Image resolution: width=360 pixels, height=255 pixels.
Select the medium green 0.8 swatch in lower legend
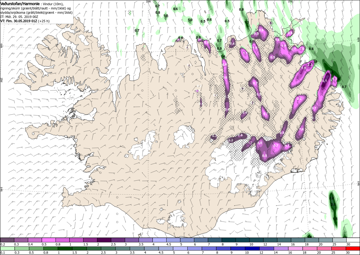(x=51, y=249)
